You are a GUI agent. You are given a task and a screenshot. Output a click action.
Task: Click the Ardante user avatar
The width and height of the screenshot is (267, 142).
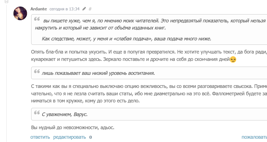coord(20,13)
